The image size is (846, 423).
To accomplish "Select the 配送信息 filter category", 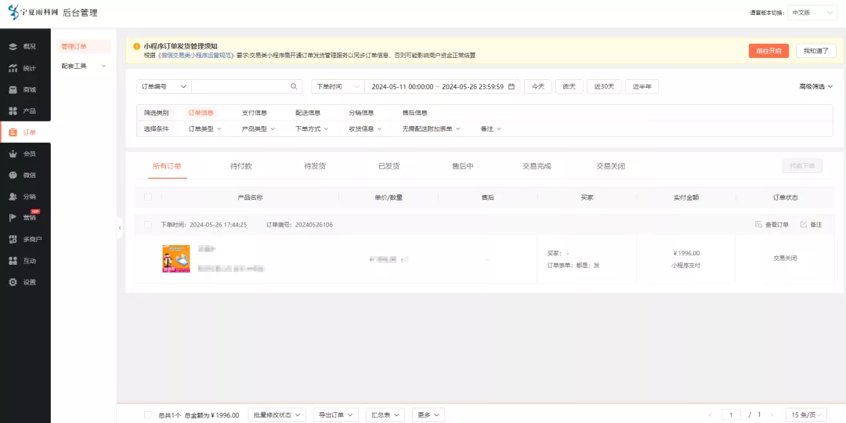I will [308, 113].
